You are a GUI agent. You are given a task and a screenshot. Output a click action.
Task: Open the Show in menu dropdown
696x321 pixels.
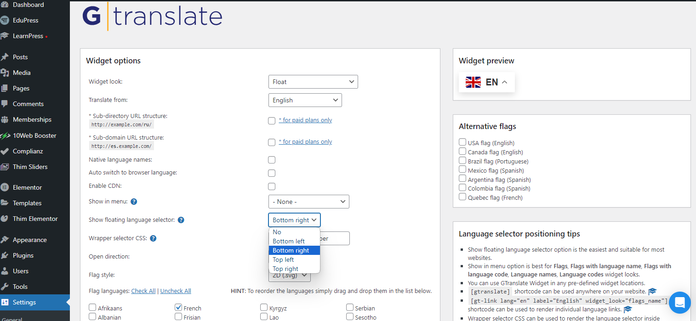click(x=308, y=202)
